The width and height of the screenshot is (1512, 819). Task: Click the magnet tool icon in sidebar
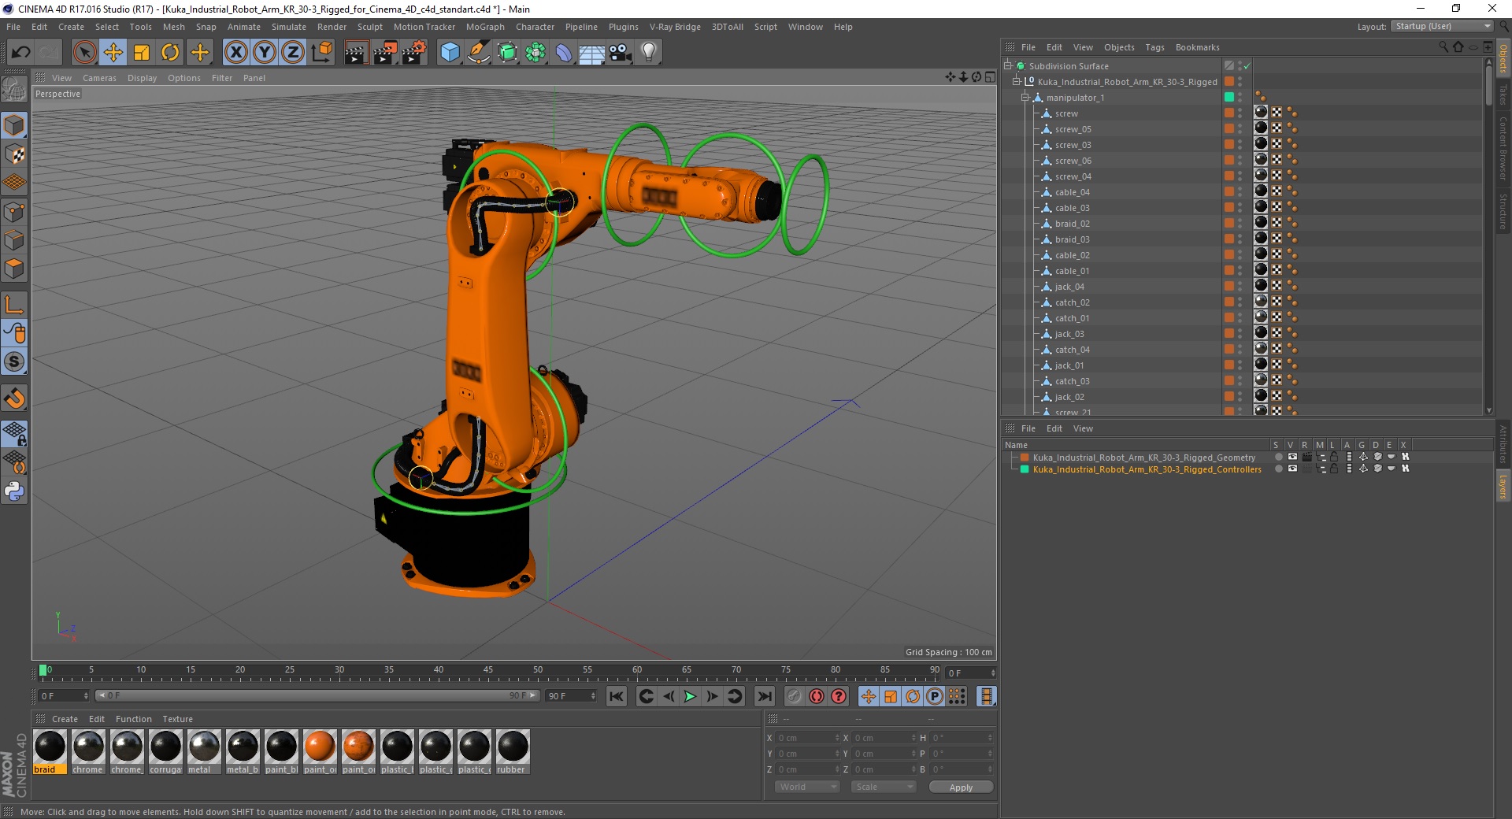click(14, 399)
